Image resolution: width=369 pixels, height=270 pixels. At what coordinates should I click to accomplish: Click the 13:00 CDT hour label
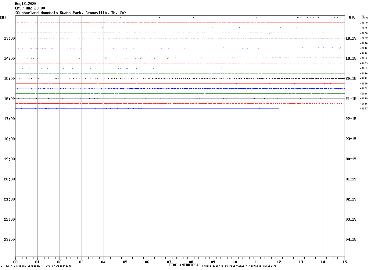click(9, 38)
